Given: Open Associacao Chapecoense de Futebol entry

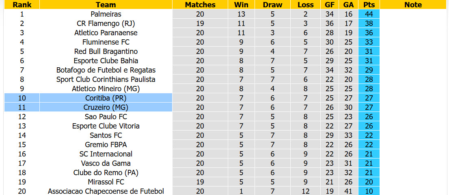Looking at the screenshot, I should (x=106, y=191).
